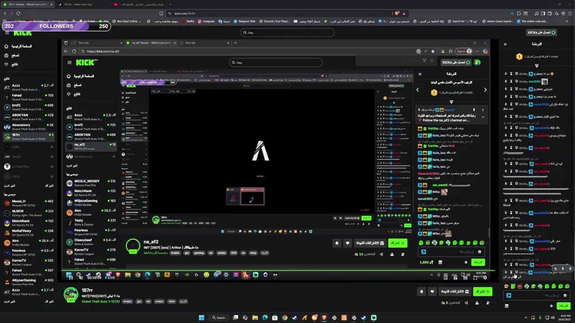This screenshot has width=575, height=323.
Task: Select Azzz channel at top of sidebar
Action: [x=29, y=87]
